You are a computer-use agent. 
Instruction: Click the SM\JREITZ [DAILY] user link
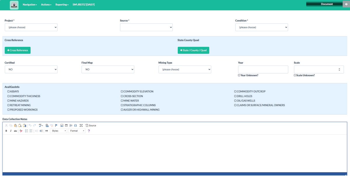pos(83,4)
